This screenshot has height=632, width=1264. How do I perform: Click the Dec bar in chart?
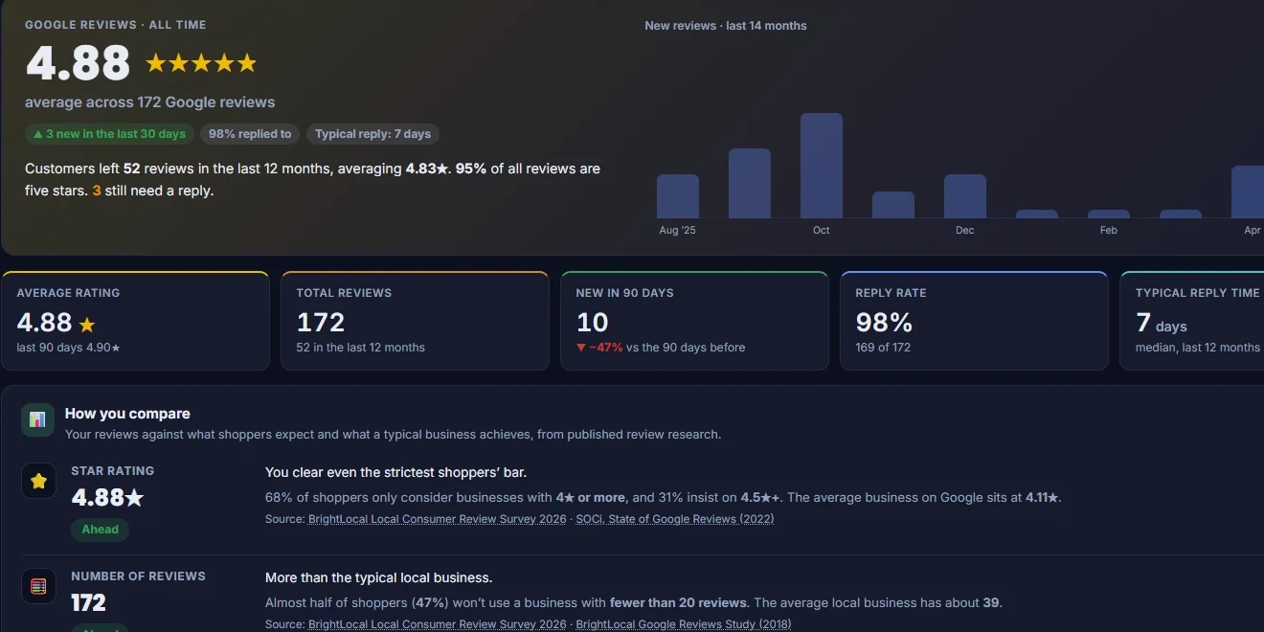[965, 196]
